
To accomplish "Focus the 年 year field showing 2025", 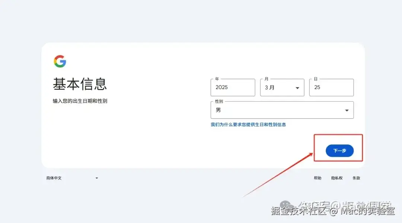I will point(233,87).
